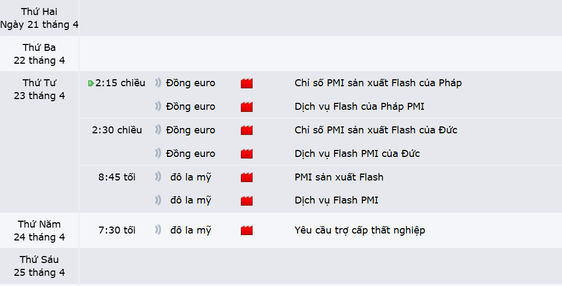This screenshot has height=286, width=562.
Task: Click the red impact icon for the German manufacturing PMI (Đức) row
Action: point(247,130)
